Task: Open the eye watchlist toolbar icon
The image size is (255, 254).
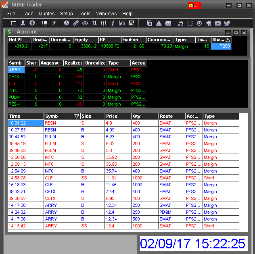Action: [85, 23]
